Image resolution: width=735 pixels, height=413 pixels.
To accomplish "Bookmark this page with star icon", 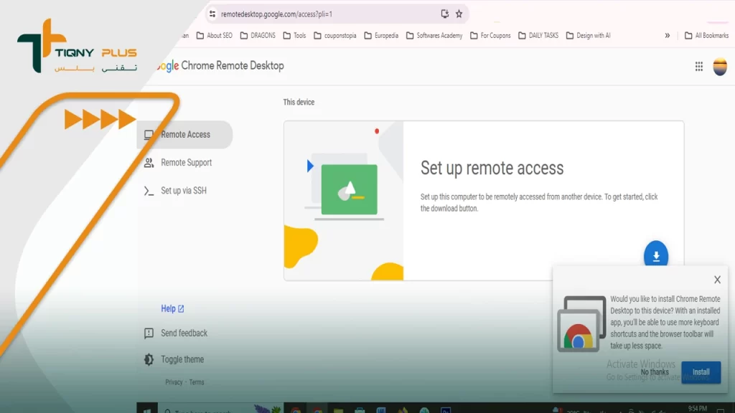I will pos(459,14).
